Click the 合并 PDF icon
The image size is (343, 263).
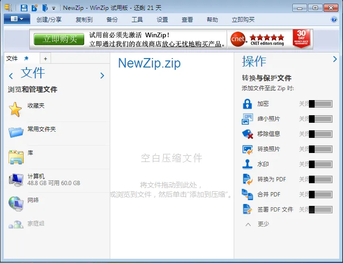[x=247, y=195]
